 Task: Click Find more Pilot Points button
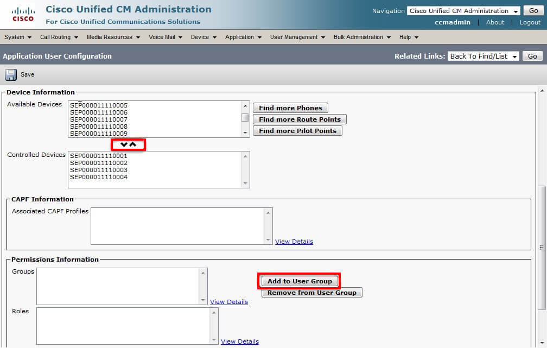(x=297, y=131)
